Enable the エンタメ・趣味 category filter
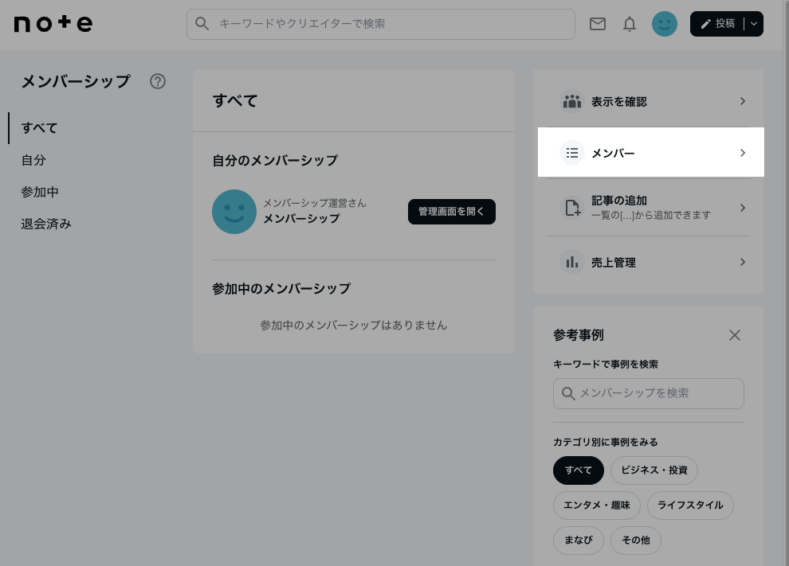Viewport: 789px width, 566px height. [596, 505]
